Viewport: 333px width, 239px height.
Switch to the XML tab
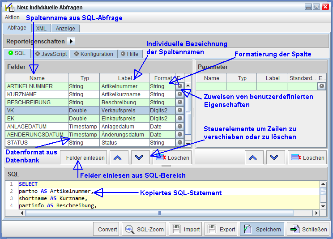pos(41,28)
